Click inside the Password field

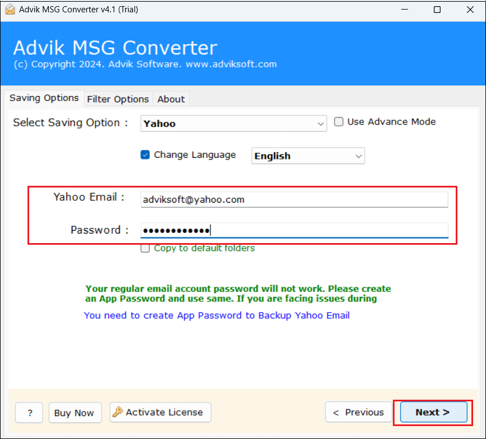point(294,230)
